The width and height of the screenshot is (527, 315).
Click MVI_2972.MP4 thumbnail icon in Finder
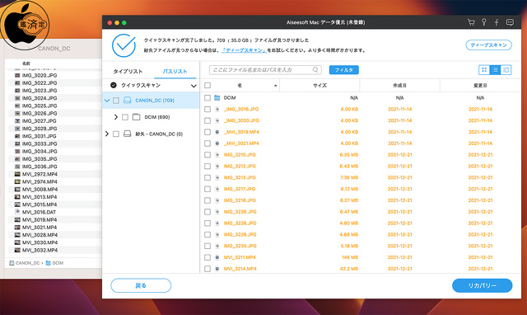(x=17, y=174)
